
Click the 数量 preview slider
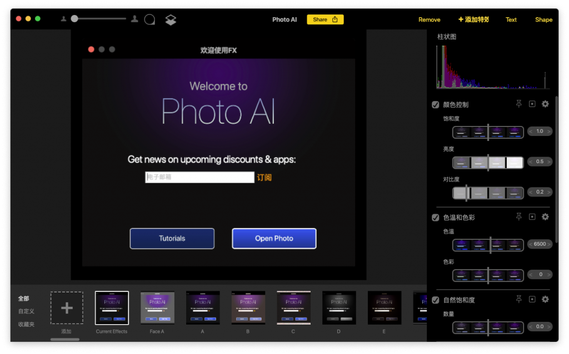[488, 327]
